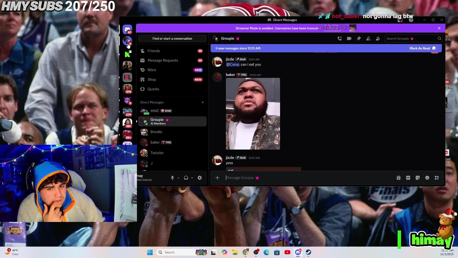Open baker's GIF image in chat
The height and width of the screenshot is (258, 458).
253,114
